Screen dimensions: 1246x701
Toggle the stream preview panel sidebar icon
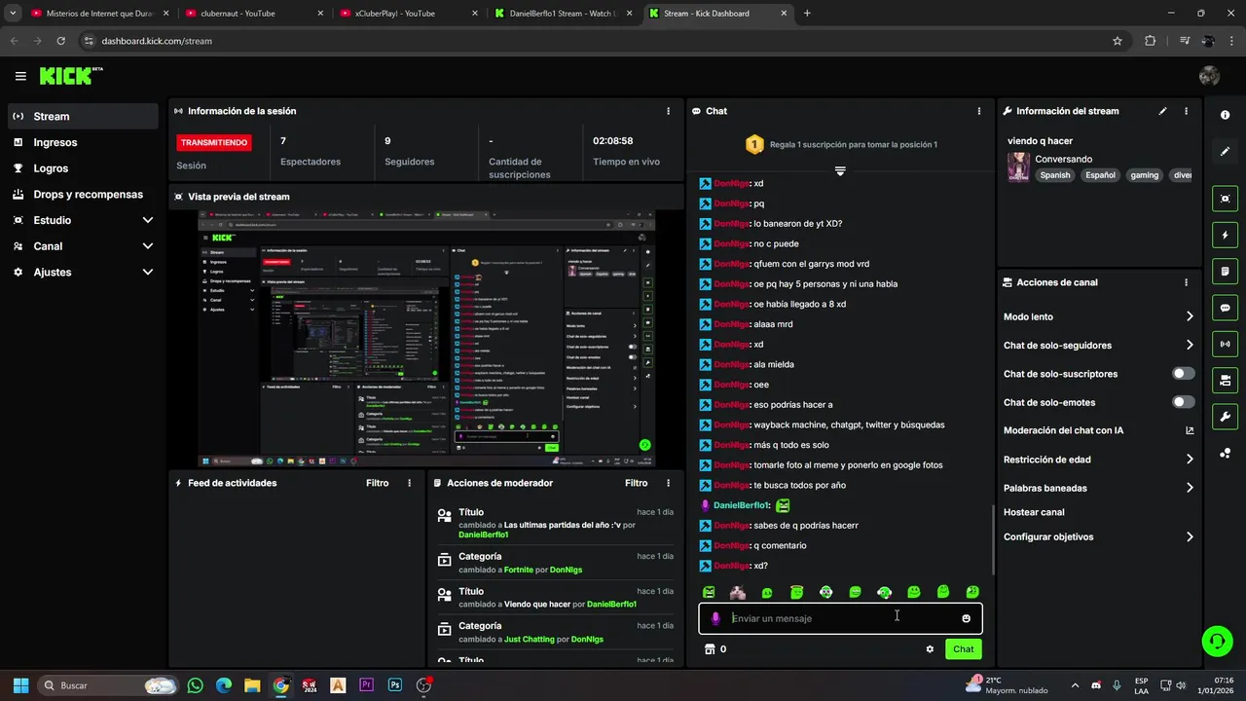[1225, 199]
